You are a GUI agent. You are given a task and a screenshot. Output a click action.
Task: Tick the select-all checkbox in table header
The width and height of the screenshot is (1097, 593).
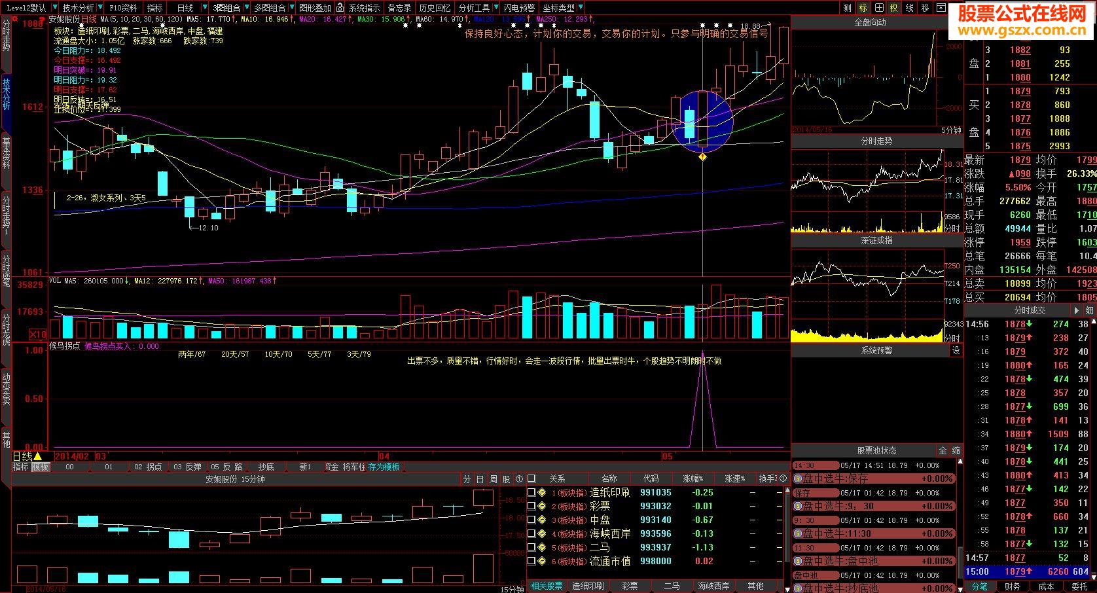pyautogui.click(x=531, y=478)
